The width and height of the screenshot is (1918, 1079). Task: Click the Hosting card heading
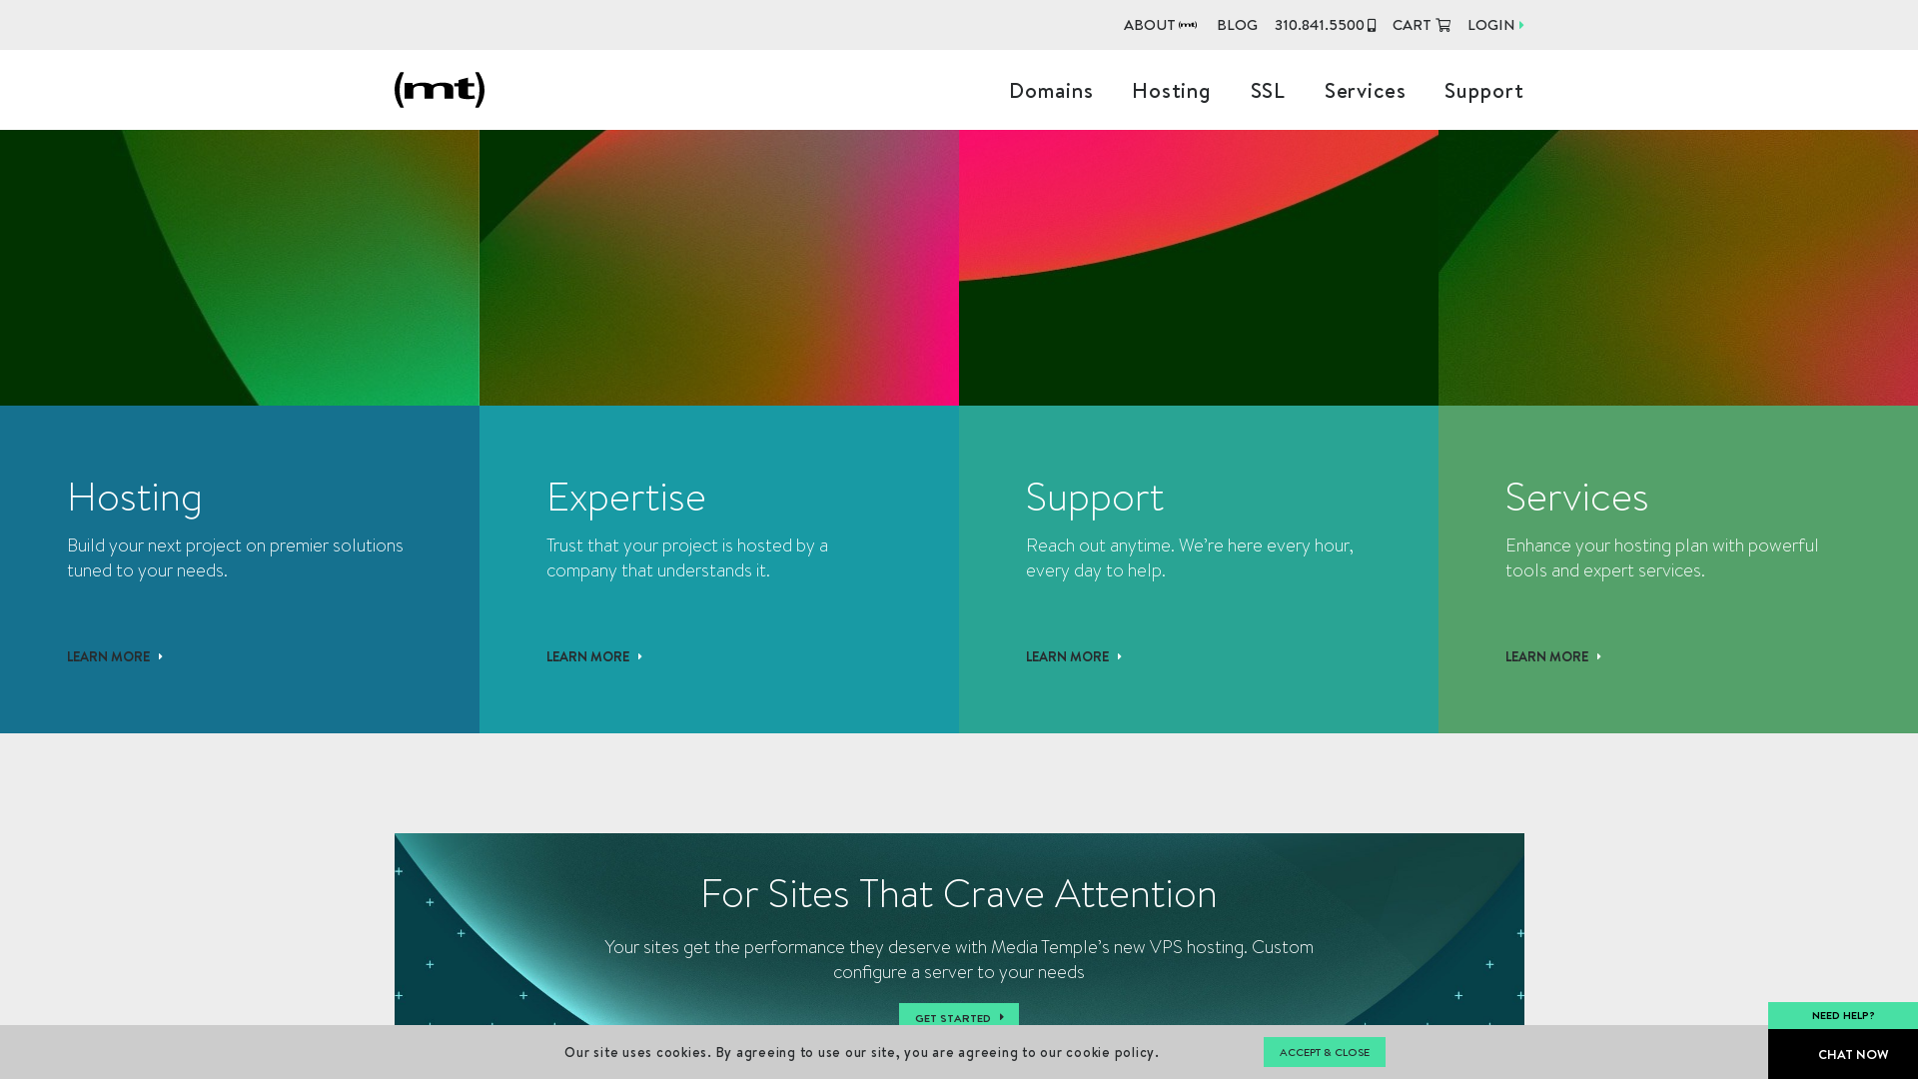[x=135, y=497]
